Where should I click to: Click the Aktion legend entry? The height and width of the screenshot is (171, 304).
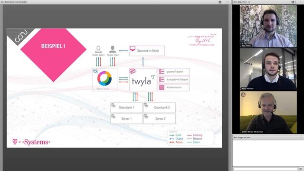coord(176,142)
